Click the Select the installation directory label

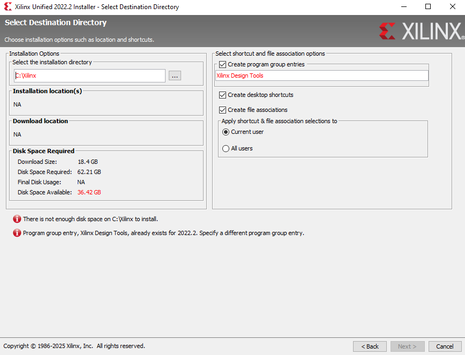point(52,62)
